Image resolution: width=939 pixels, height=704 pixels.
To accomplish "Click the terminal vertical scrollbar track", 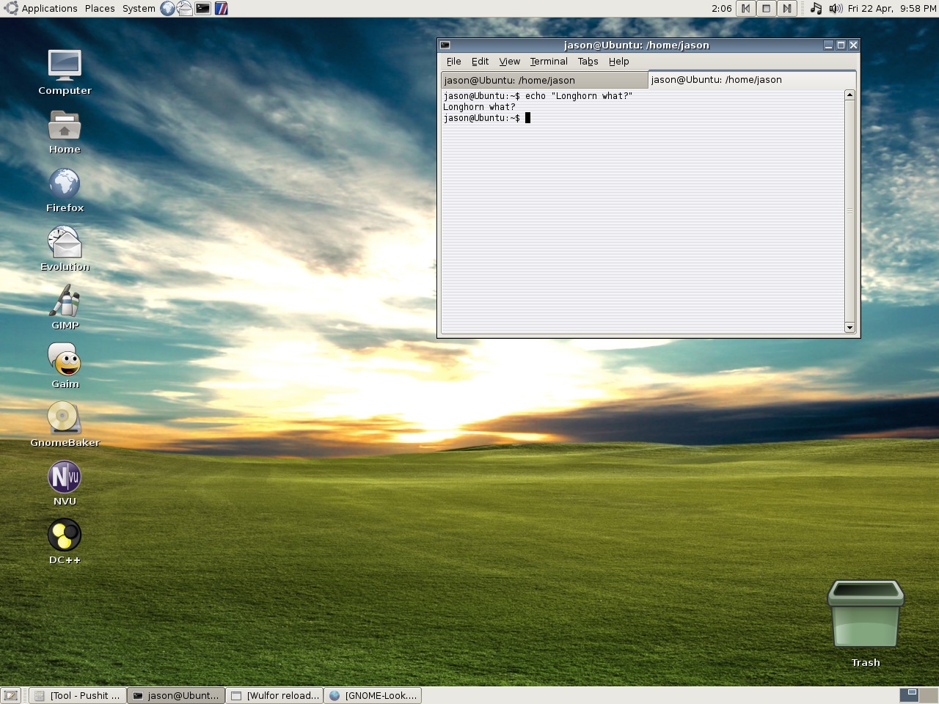I will point(850,211).
